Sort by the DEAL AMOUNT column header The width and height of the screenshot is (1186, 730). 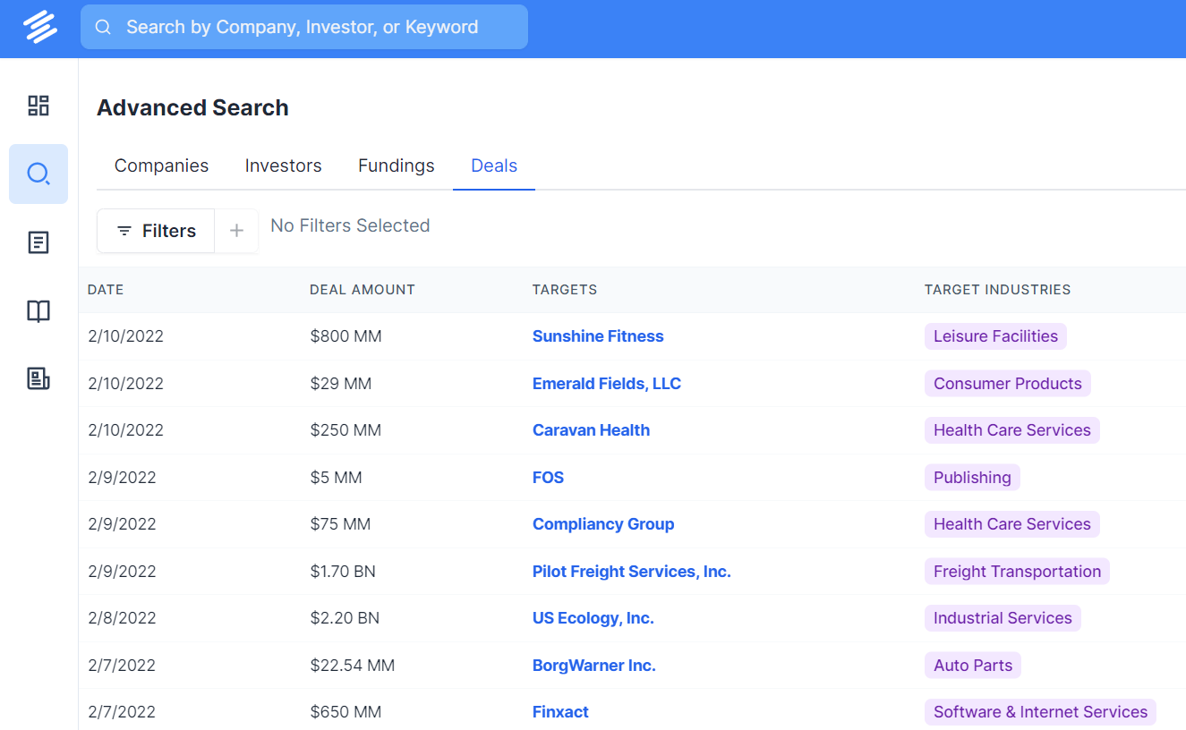363,290
